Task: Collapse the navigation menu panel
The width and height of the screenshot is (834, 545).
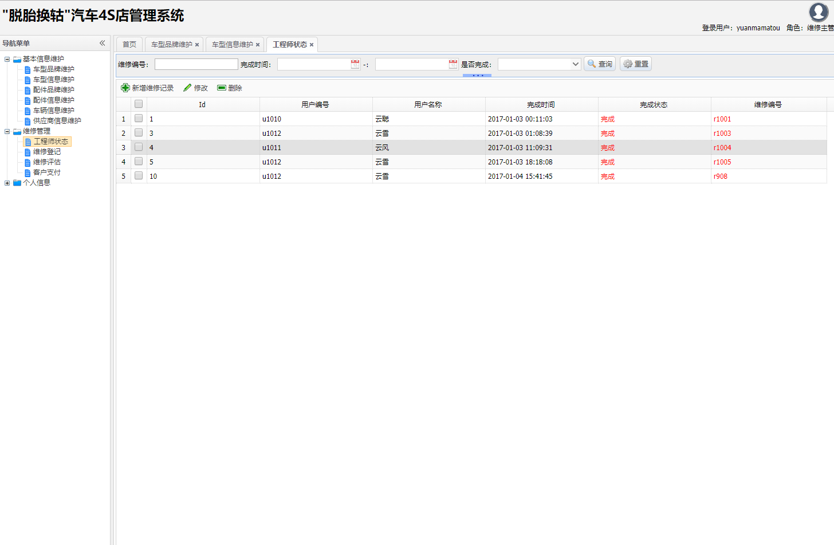Action: (102, 43)
